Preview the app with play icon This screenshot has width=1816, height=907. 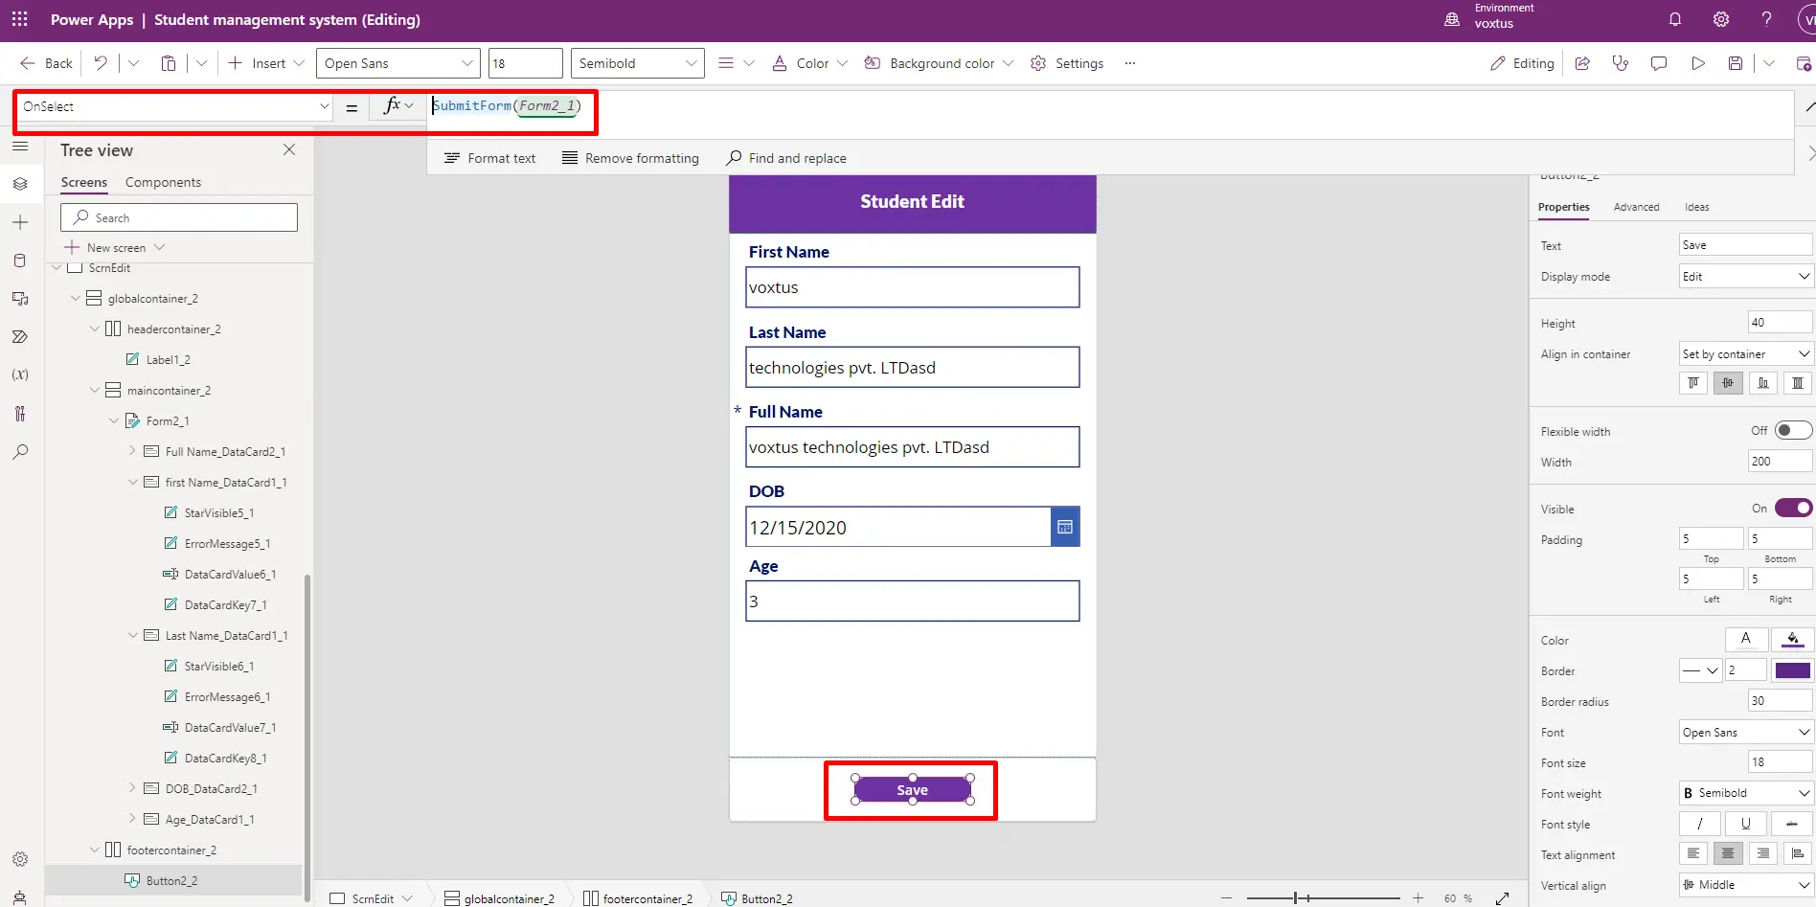(1698, 63)
